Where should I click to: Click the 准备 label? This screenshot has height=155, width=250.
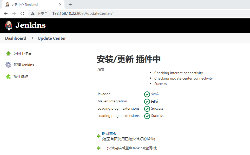tap(101, 69)
